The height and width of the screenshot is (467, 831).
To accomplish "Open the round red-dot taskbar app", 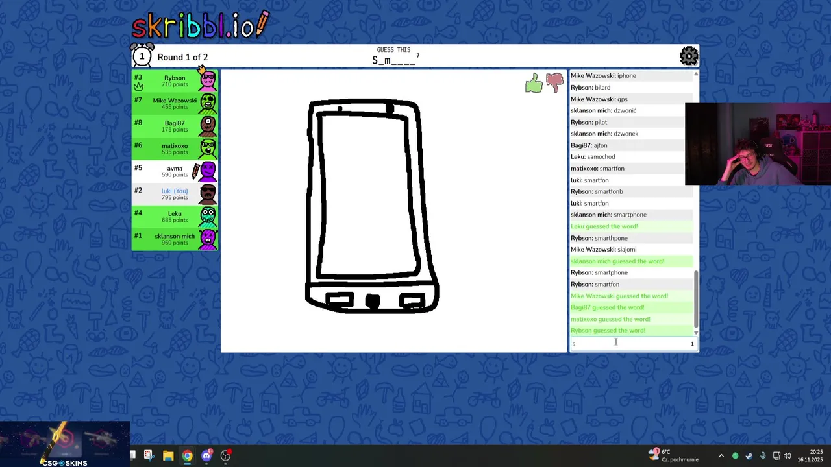I will pyautogui.click(x=225, y=456).
